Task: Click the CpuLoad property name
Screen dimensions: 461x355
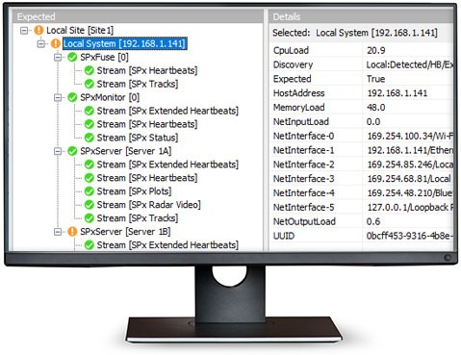Action: (x=291, y=50)
